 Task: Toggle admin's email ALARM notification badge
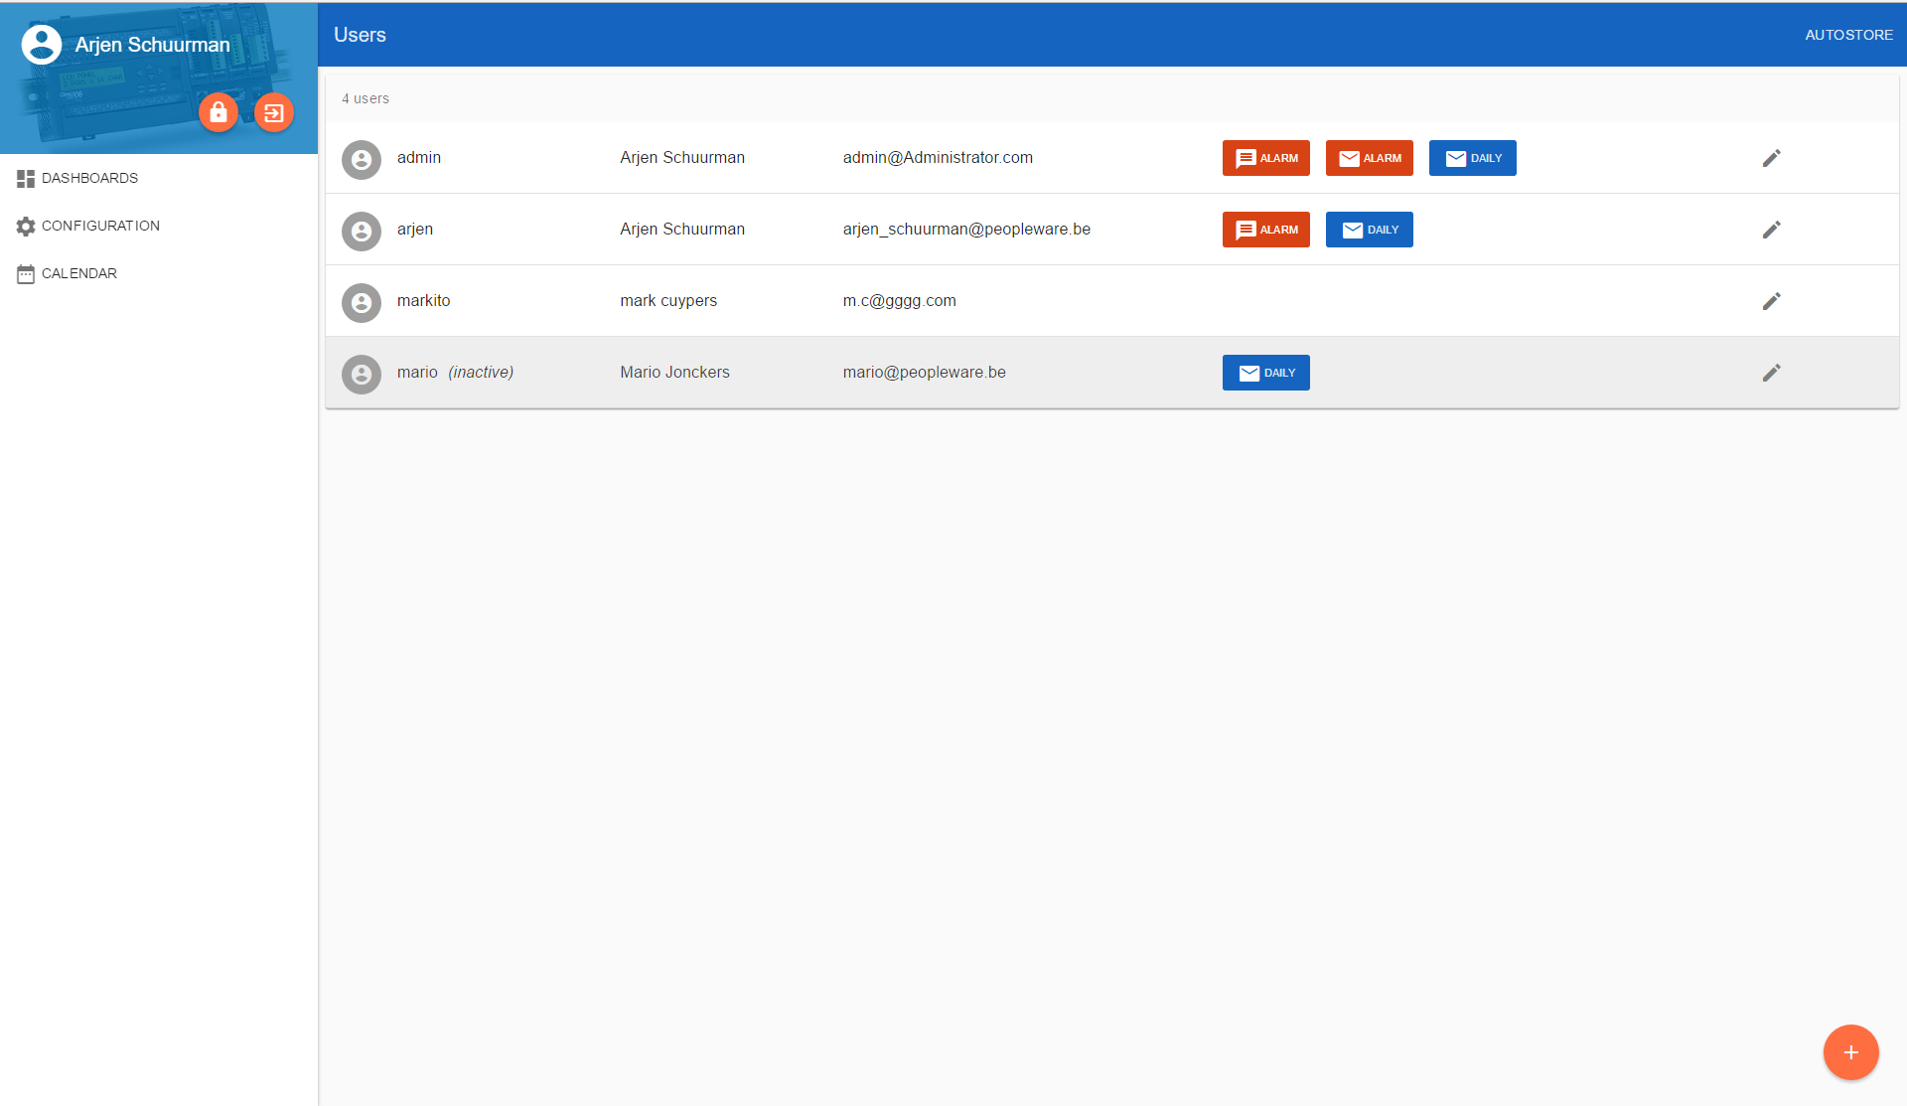(1369, 158)
